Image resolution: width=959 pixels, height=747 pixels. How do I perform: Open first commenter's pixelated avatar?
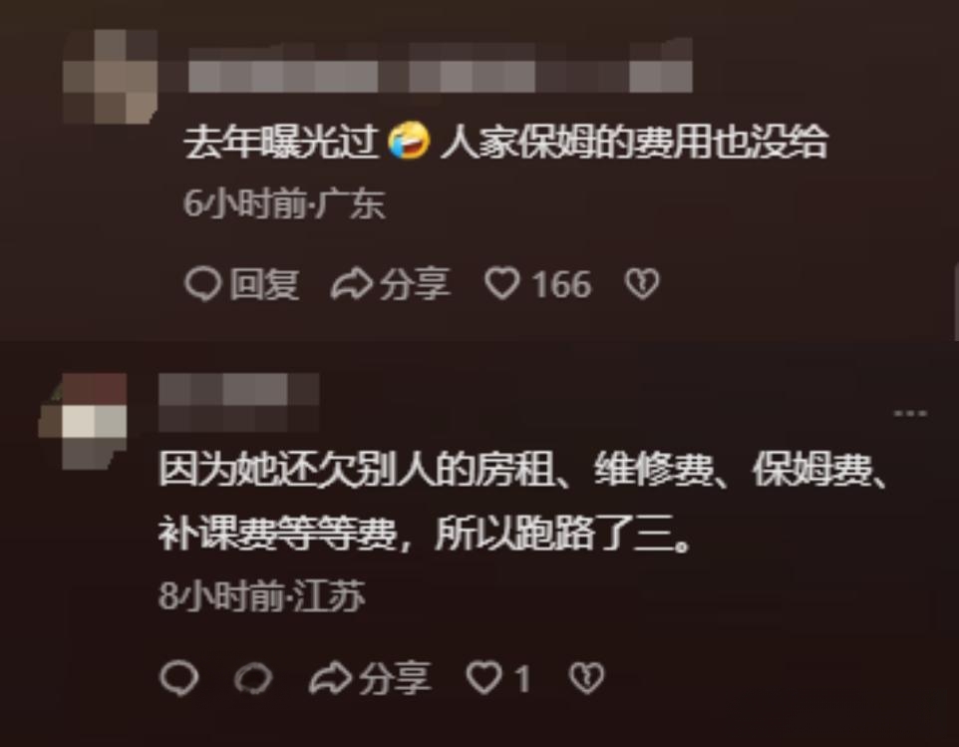(x=110, y=76)
